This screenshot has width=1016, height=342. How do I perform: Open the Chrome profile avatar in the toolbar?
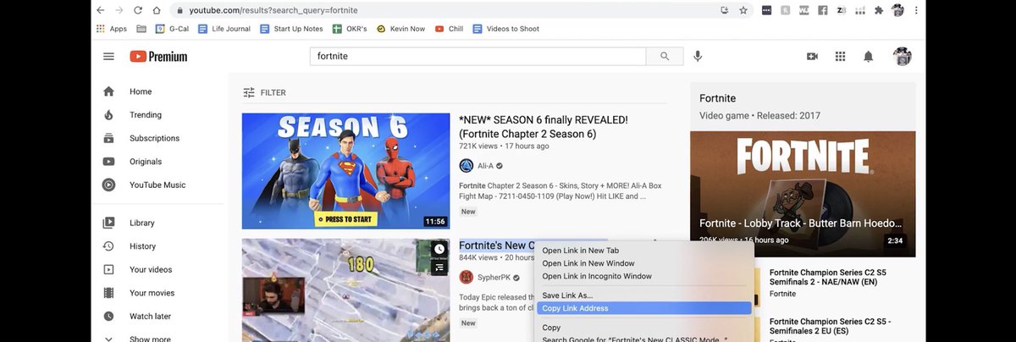(897, 10)
